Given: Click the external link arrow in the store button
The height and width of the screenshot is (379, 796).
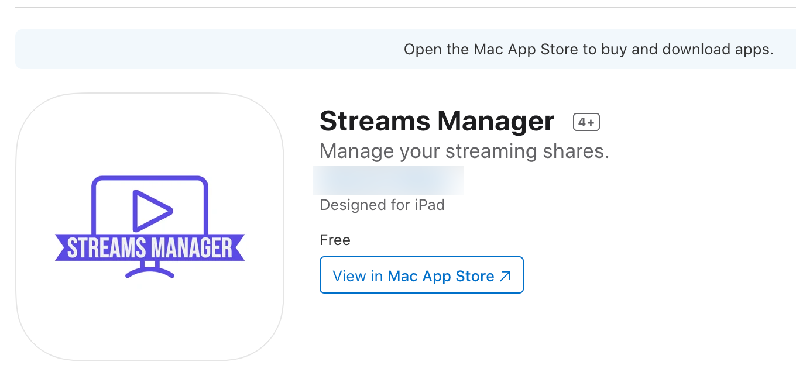Looking at the screenshot, I should [x=505, y=275].
